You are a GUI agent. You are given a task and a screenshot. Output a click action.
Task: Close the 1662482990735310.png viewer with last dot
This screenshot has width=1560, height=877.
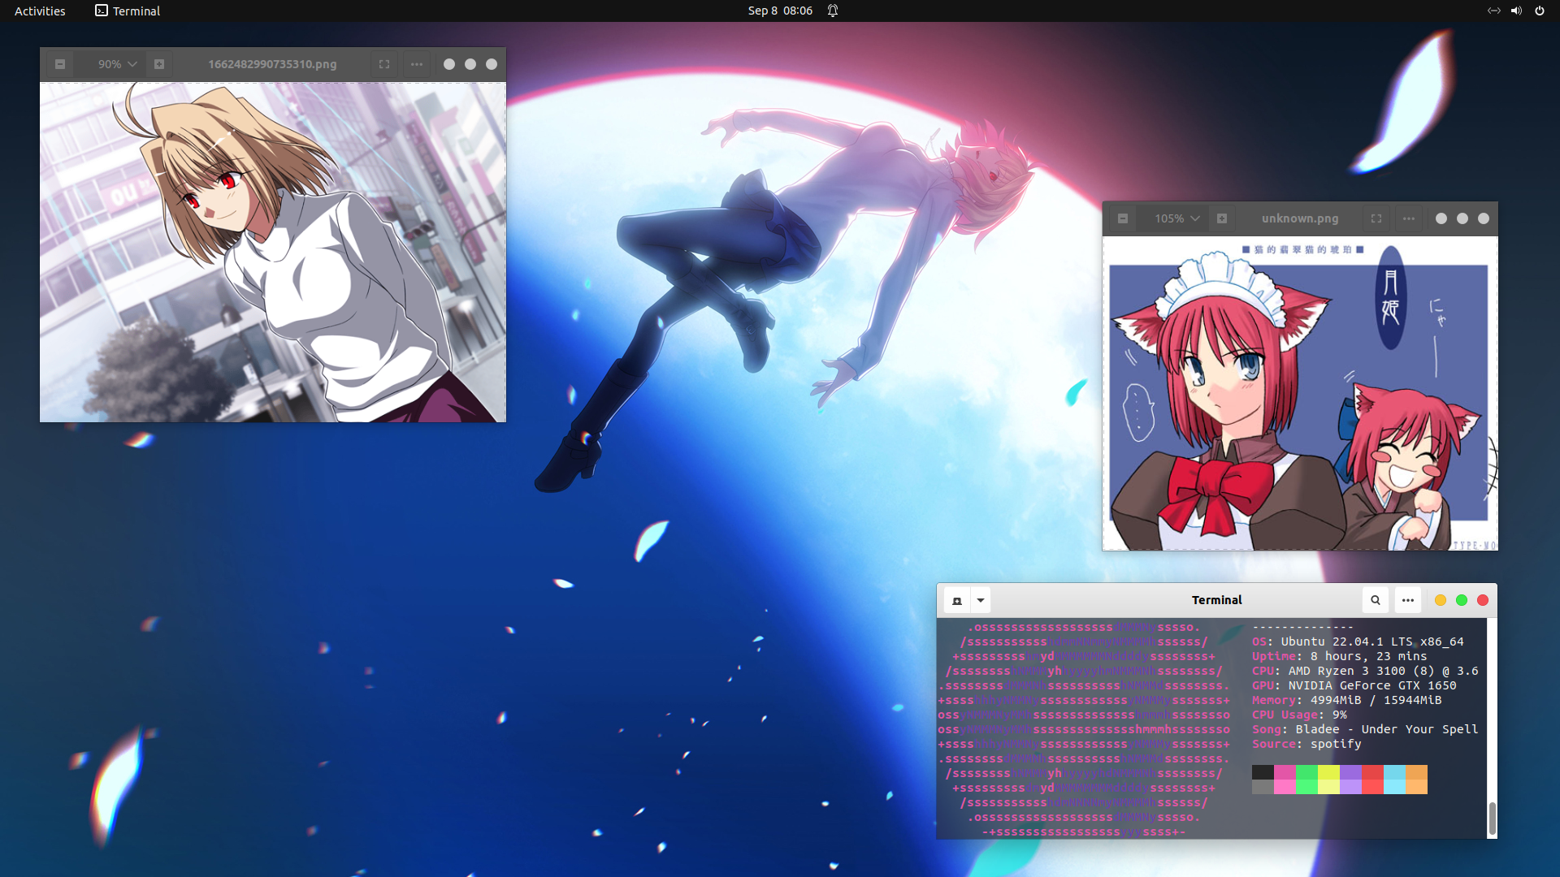pos(492,64)
